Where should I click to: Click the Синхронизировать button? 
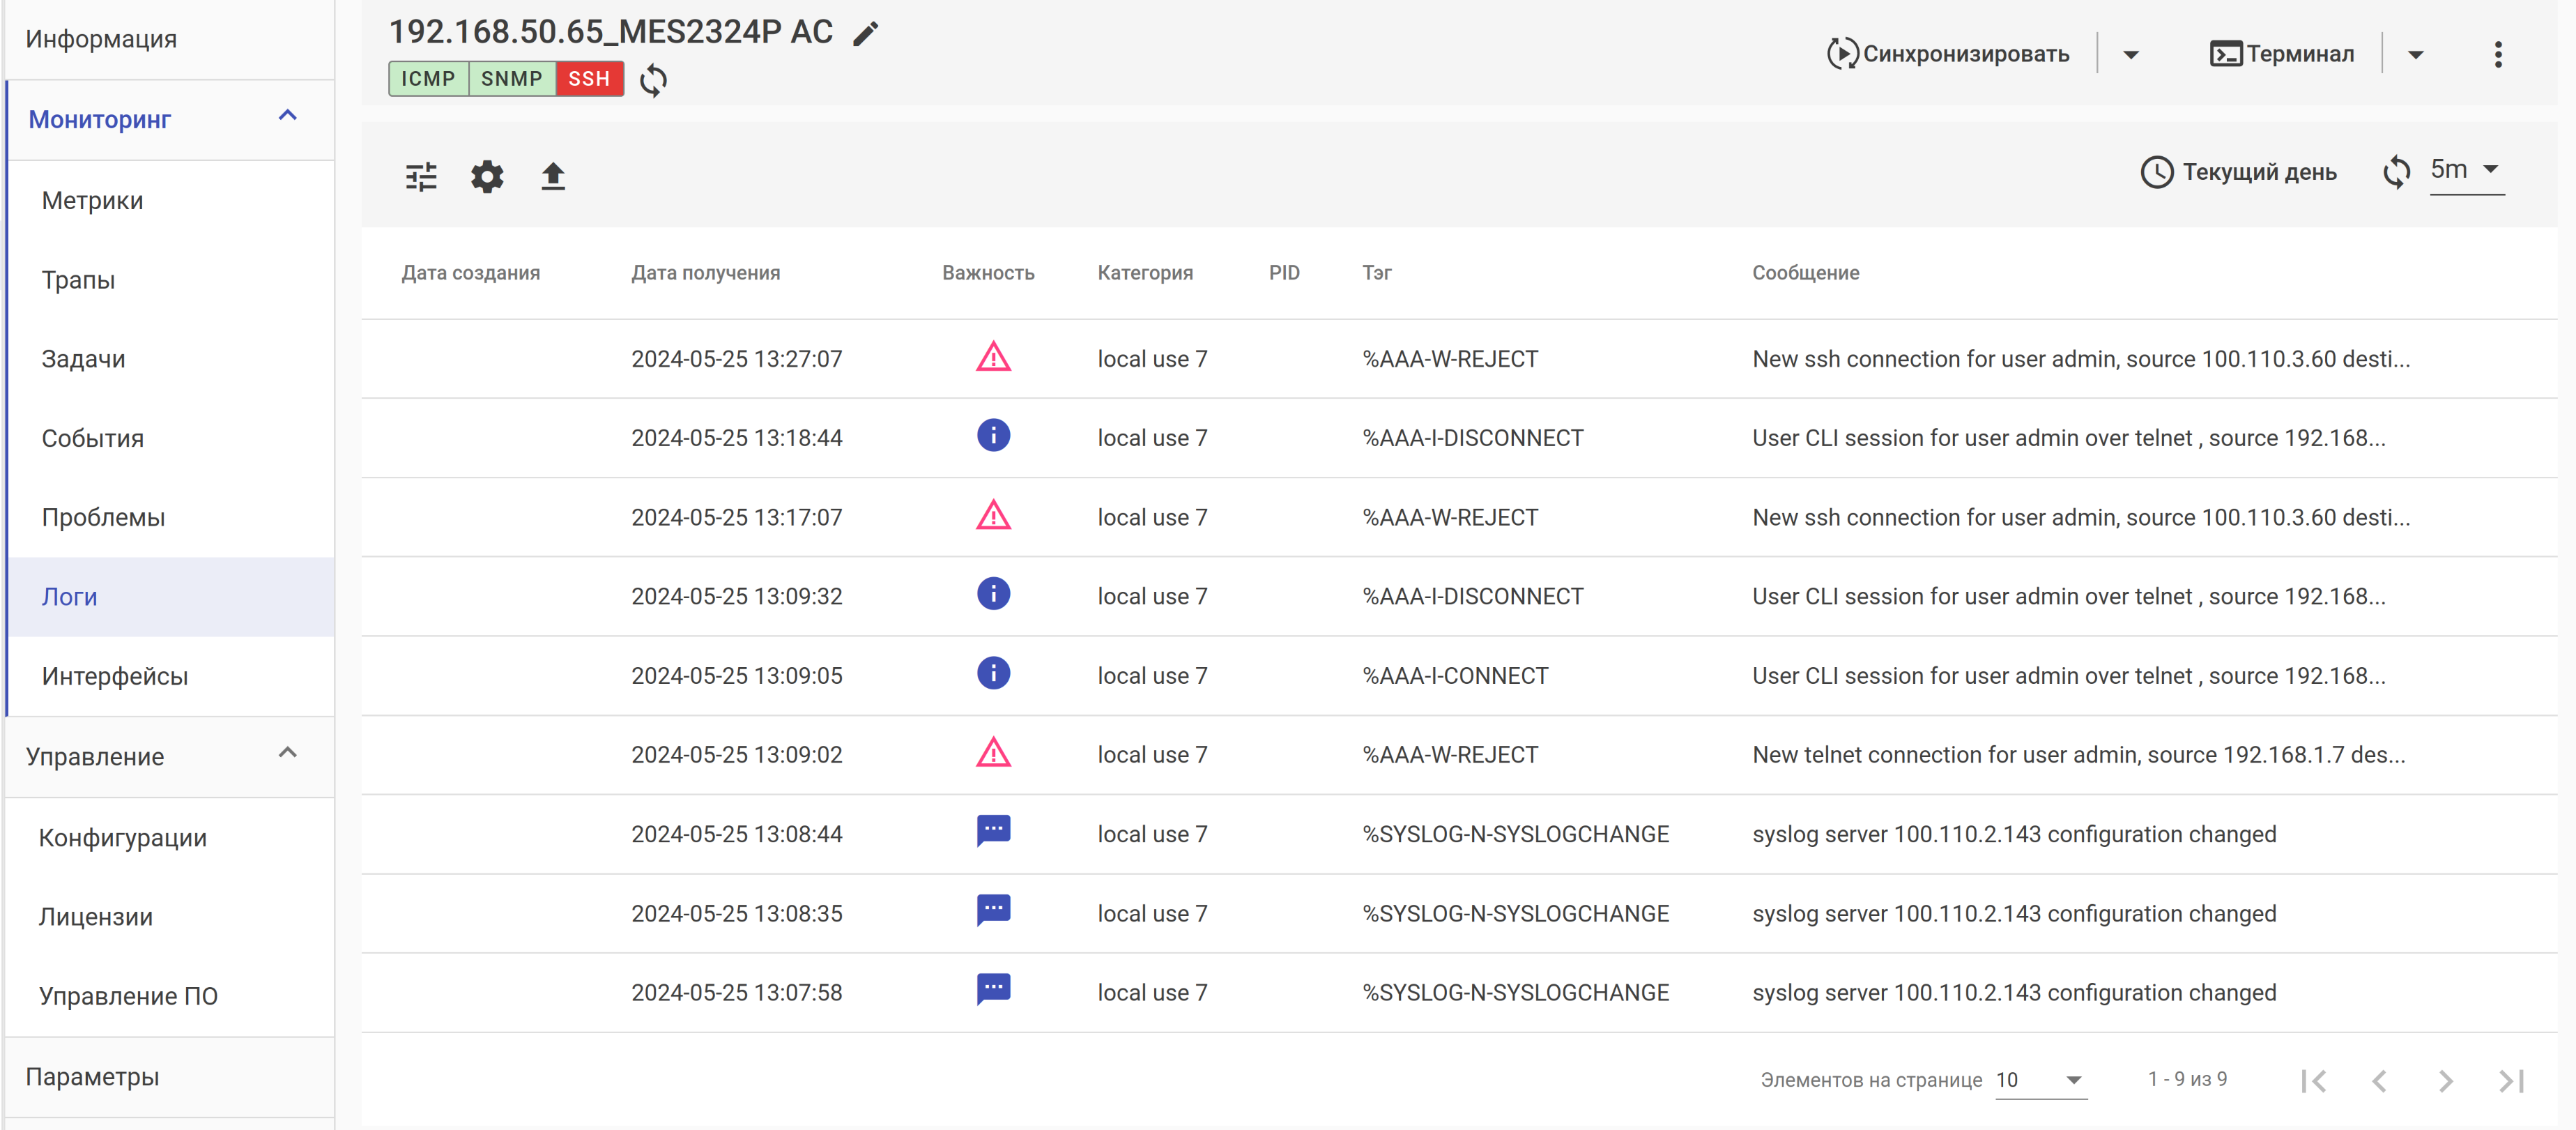(1948, 54)
